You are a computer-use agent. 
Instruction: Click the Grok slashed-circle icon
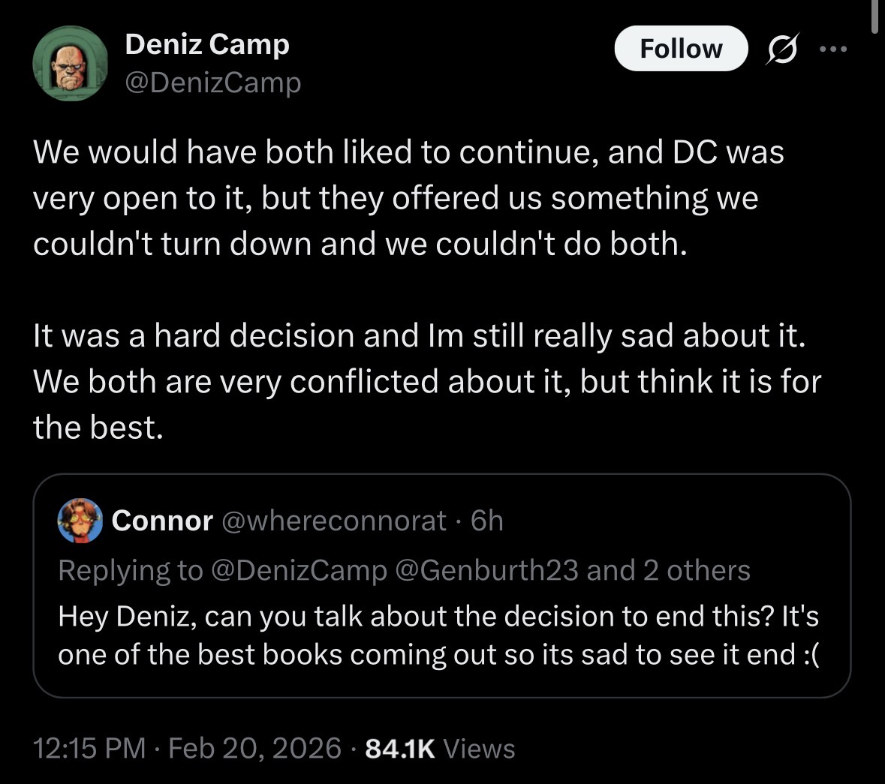click(x=781, y=50)
